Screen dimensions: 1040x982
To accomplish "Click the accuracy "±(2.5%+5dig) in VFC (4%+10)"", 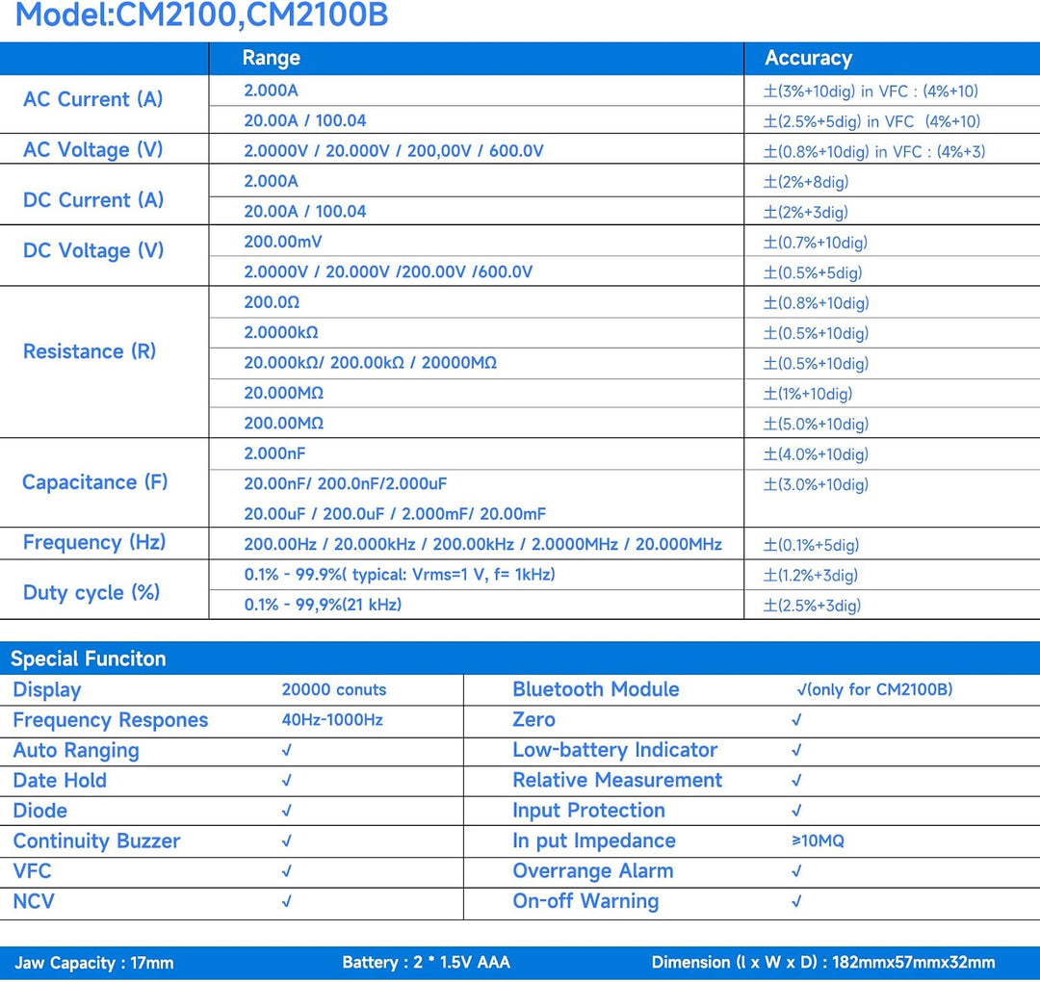I will coord(871,121).
